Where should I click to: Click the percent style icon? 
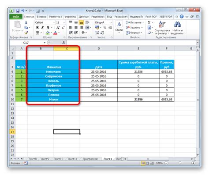click(105, 28)
